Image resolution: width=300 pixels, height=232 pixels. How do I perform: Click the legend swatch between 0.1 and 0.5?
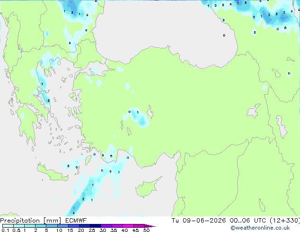pos(8,226)
